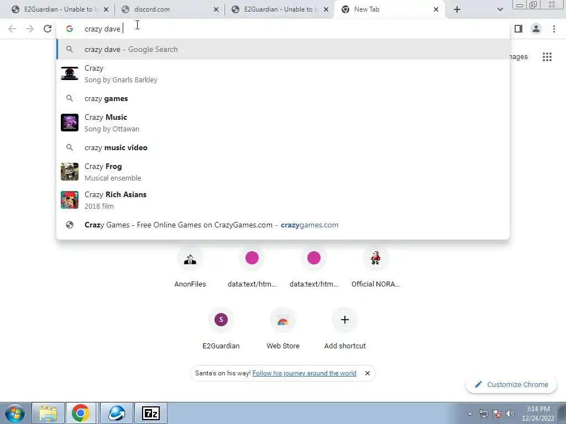Click the Crazy Frog suggestion thumbnail
This screenshot has width=566, height=424.
(69, 172)
